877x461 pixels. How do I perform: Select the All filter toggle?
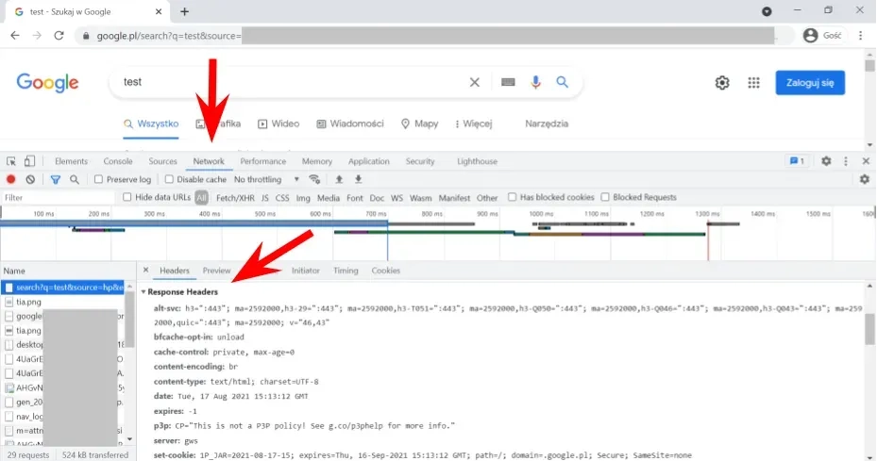pyautogui.click(x=202, y=198)
